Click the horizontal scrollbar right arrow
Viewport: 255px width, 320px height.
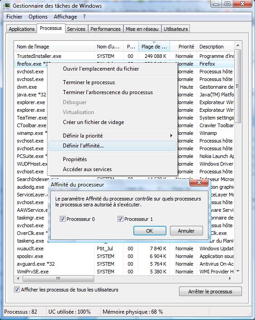[x=230, y=278]
